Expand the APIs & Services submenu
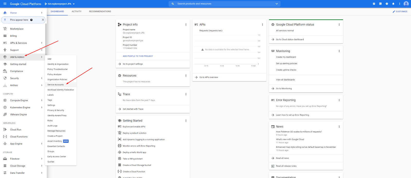This screenshot has height=178, width=411. pyautogui.click(x=42, y=43)
